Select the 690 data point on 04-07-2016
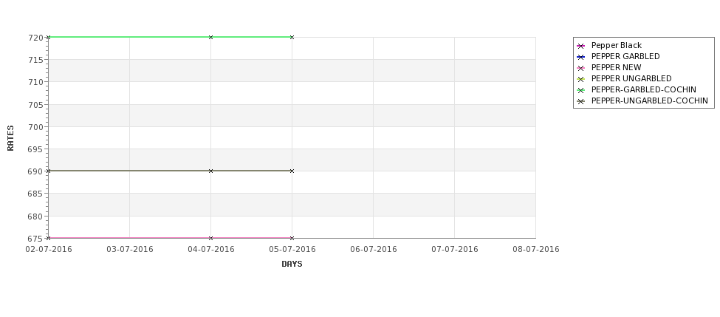This screenshot has height=317, width=720. click(x=210, y=171)
